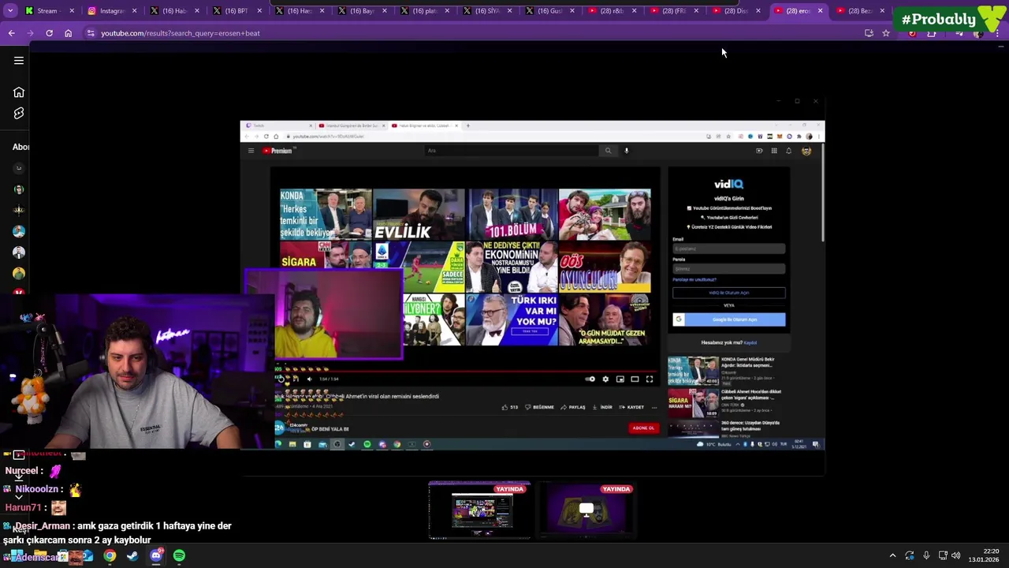
Task: Click the vidIQ Parola password field
Action: pyautogui.click(x=728, y=269)
